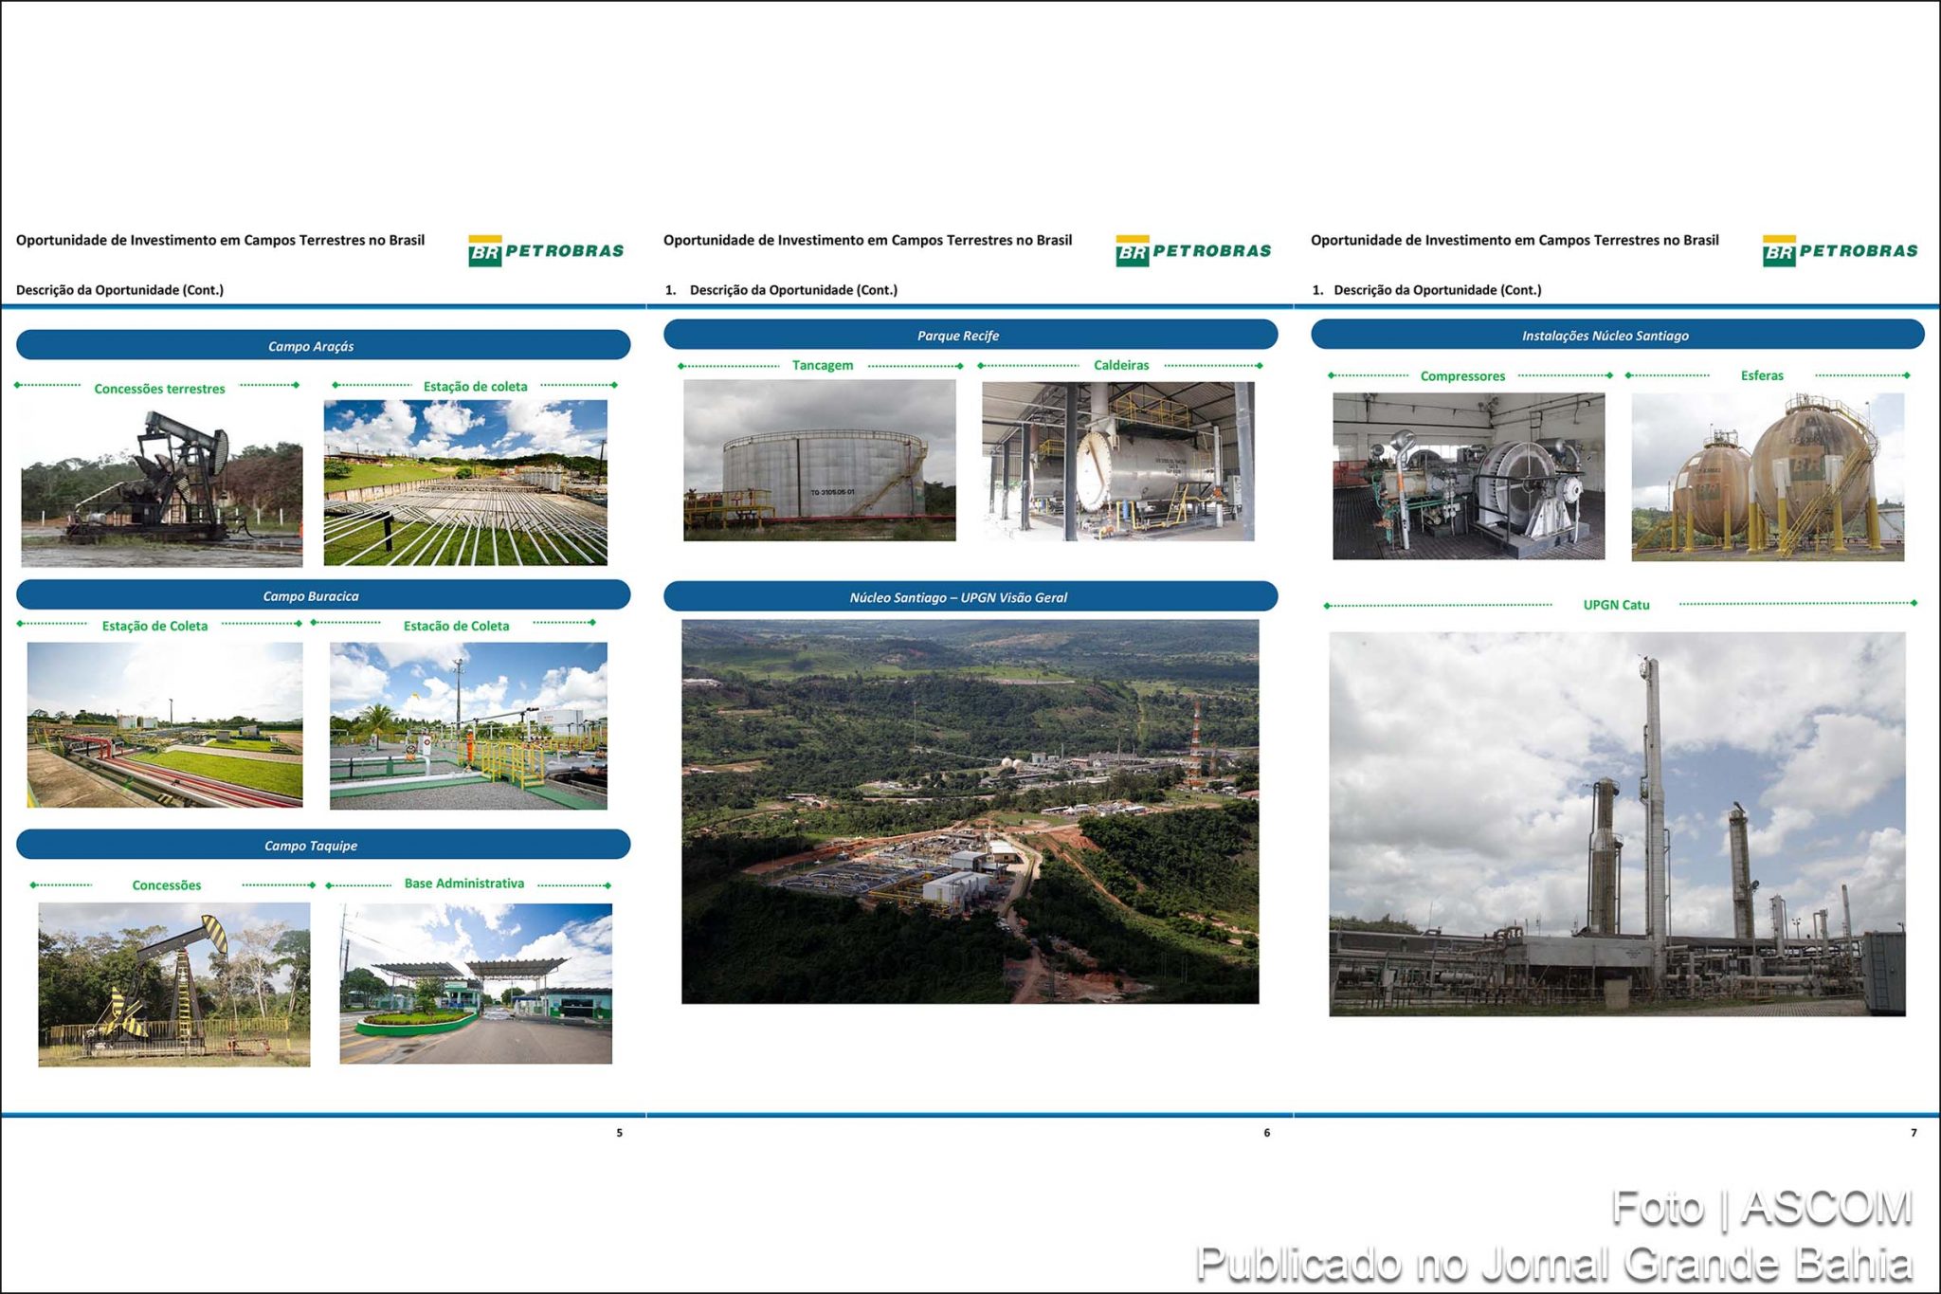Click the page number 5
The image size is (1941, 1294).
coord(620,1133)
